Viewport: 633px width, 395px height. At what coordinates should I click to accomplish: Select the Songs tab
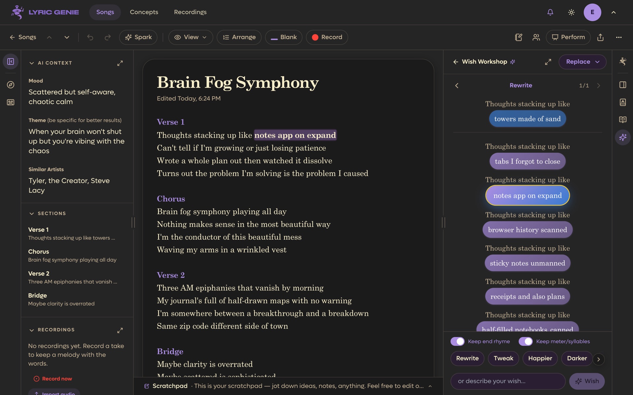pos(105,12)
